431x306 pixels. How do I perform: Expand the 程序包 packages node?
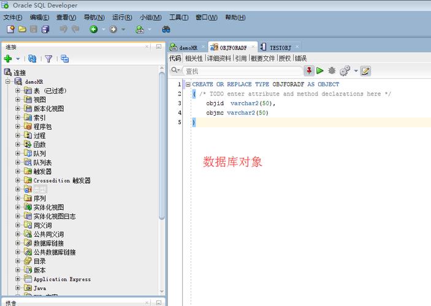click(x=18, y=126)
